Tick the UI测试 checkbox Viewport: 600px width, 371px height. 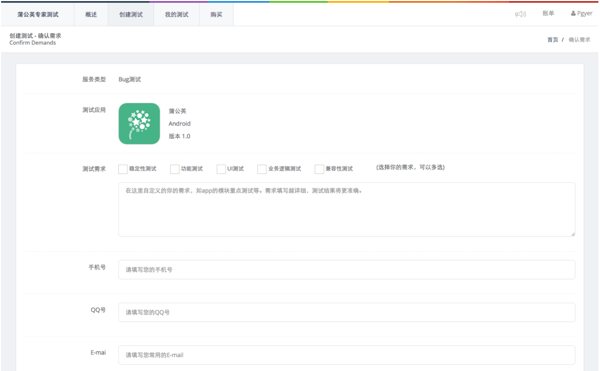pyautogui.click(x=222, y=169)
